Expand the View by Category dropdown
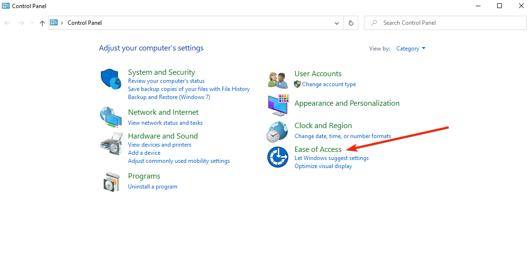The image size is (529, 279). [x=411, y=49]
